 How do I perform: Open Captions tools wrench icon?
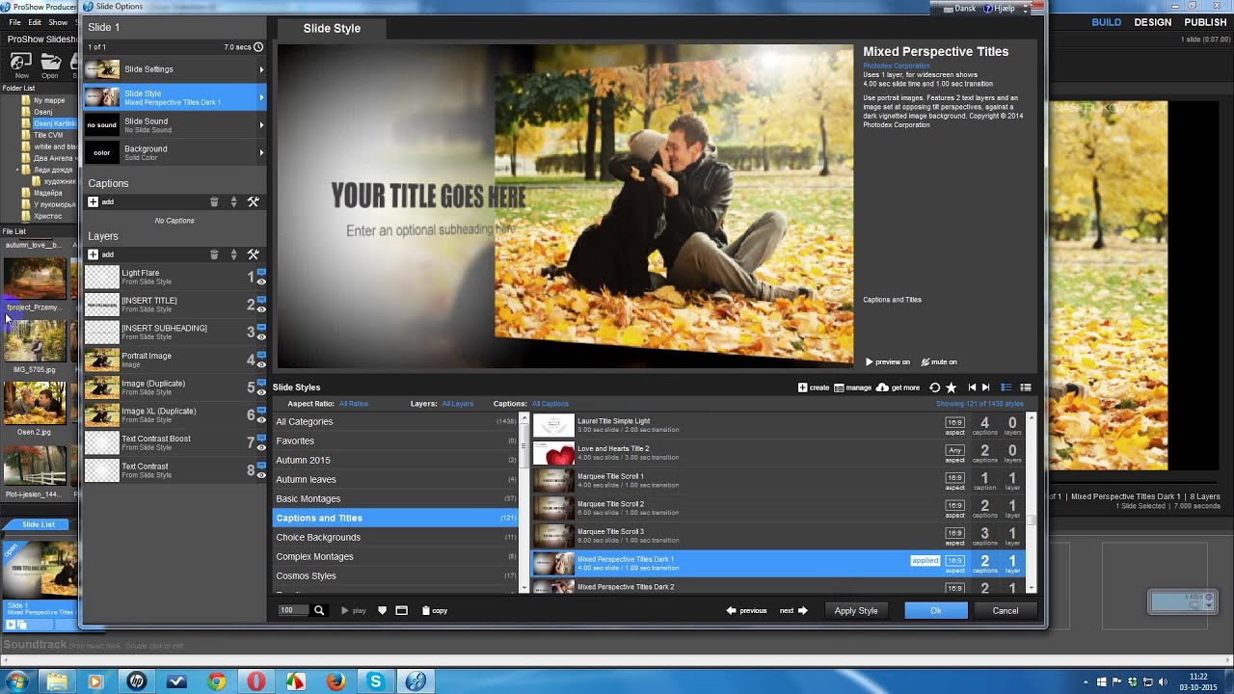(x=253, y=201)
